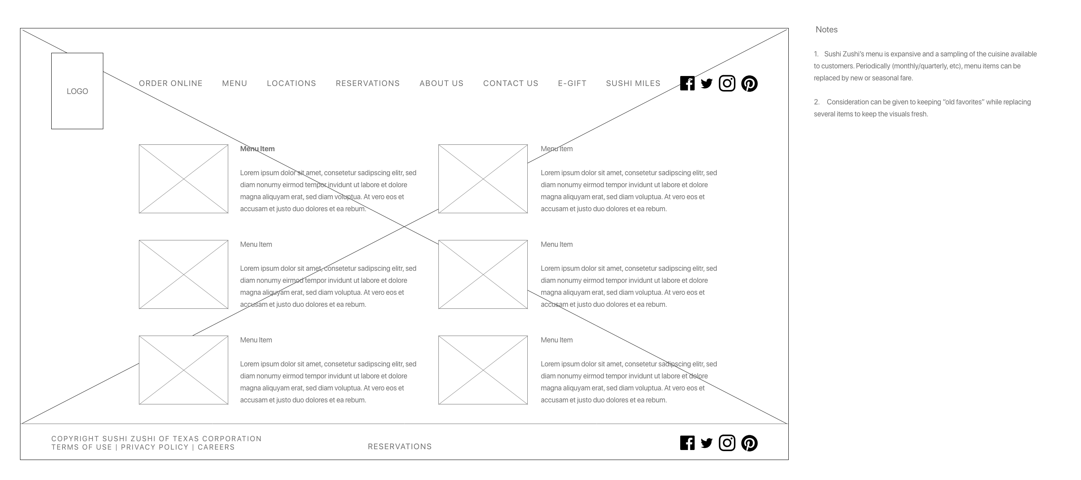Click the RESERVATIONS link in footer
Screen dimensions: 1081x480
coord(400,446)
